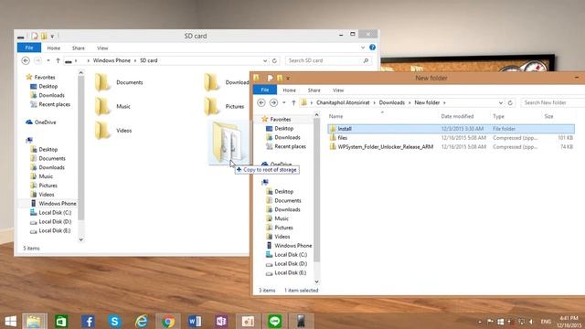585x329 pixels.
Task: Click the blue Help icon in SD card window
Action: (372, 48)
